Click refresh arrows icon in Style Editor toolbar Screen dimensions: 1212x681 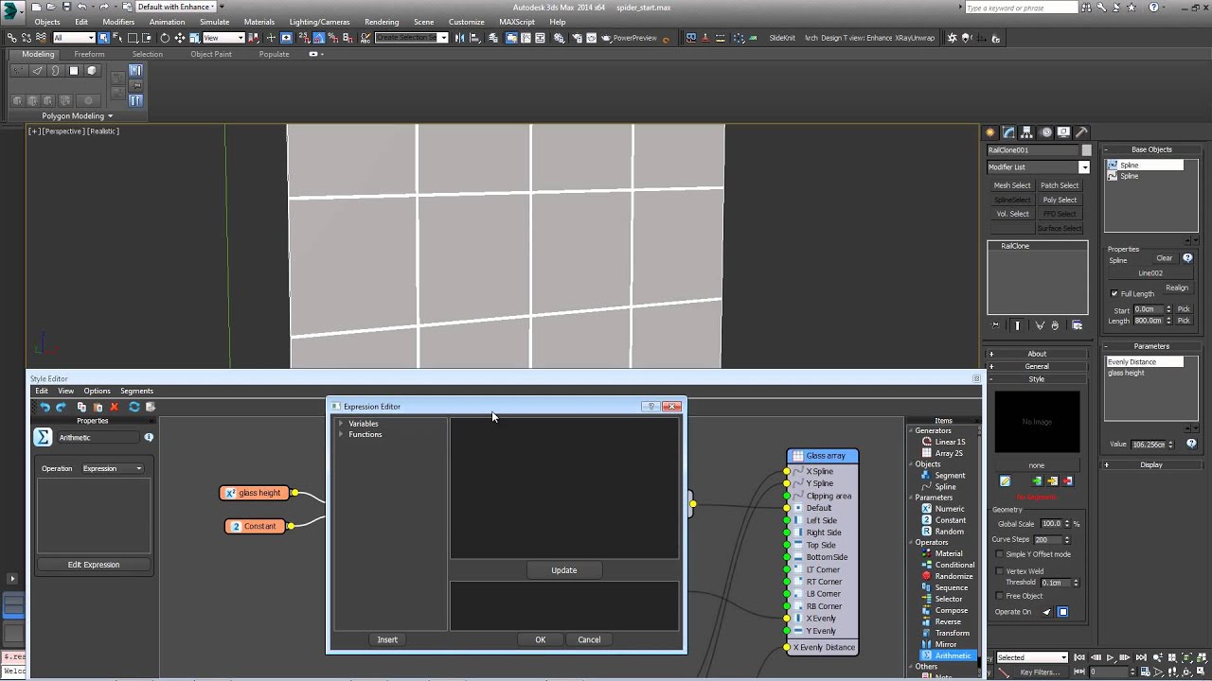point(134,407)
